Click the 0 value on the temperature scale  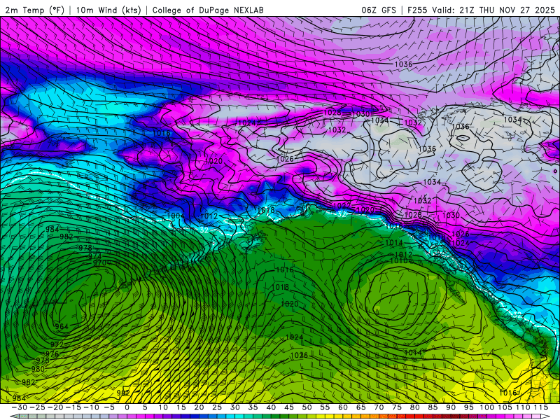point(127,407)
